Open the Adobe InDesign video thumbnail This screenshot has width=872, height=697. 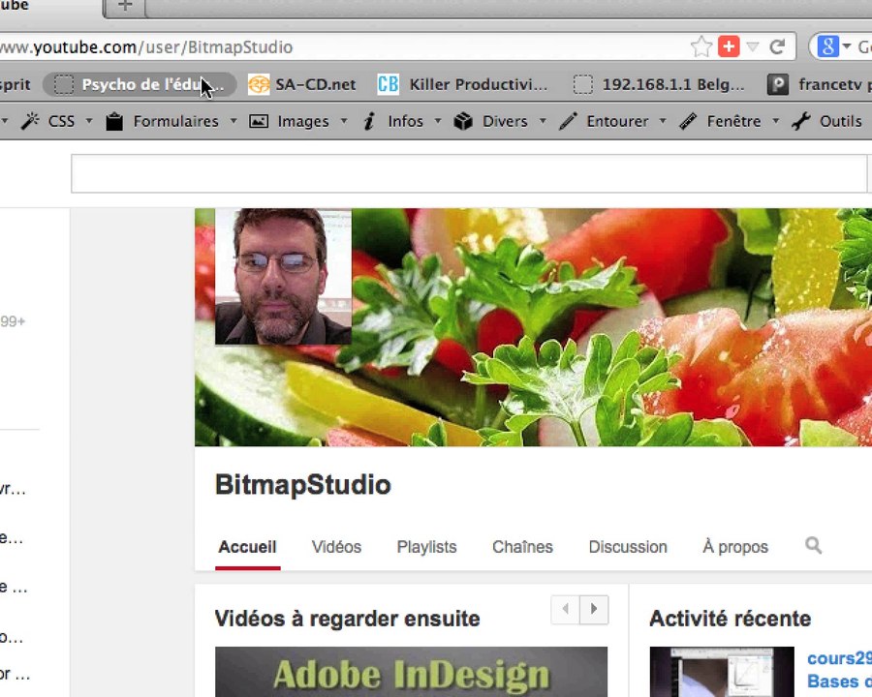[411, 672]
